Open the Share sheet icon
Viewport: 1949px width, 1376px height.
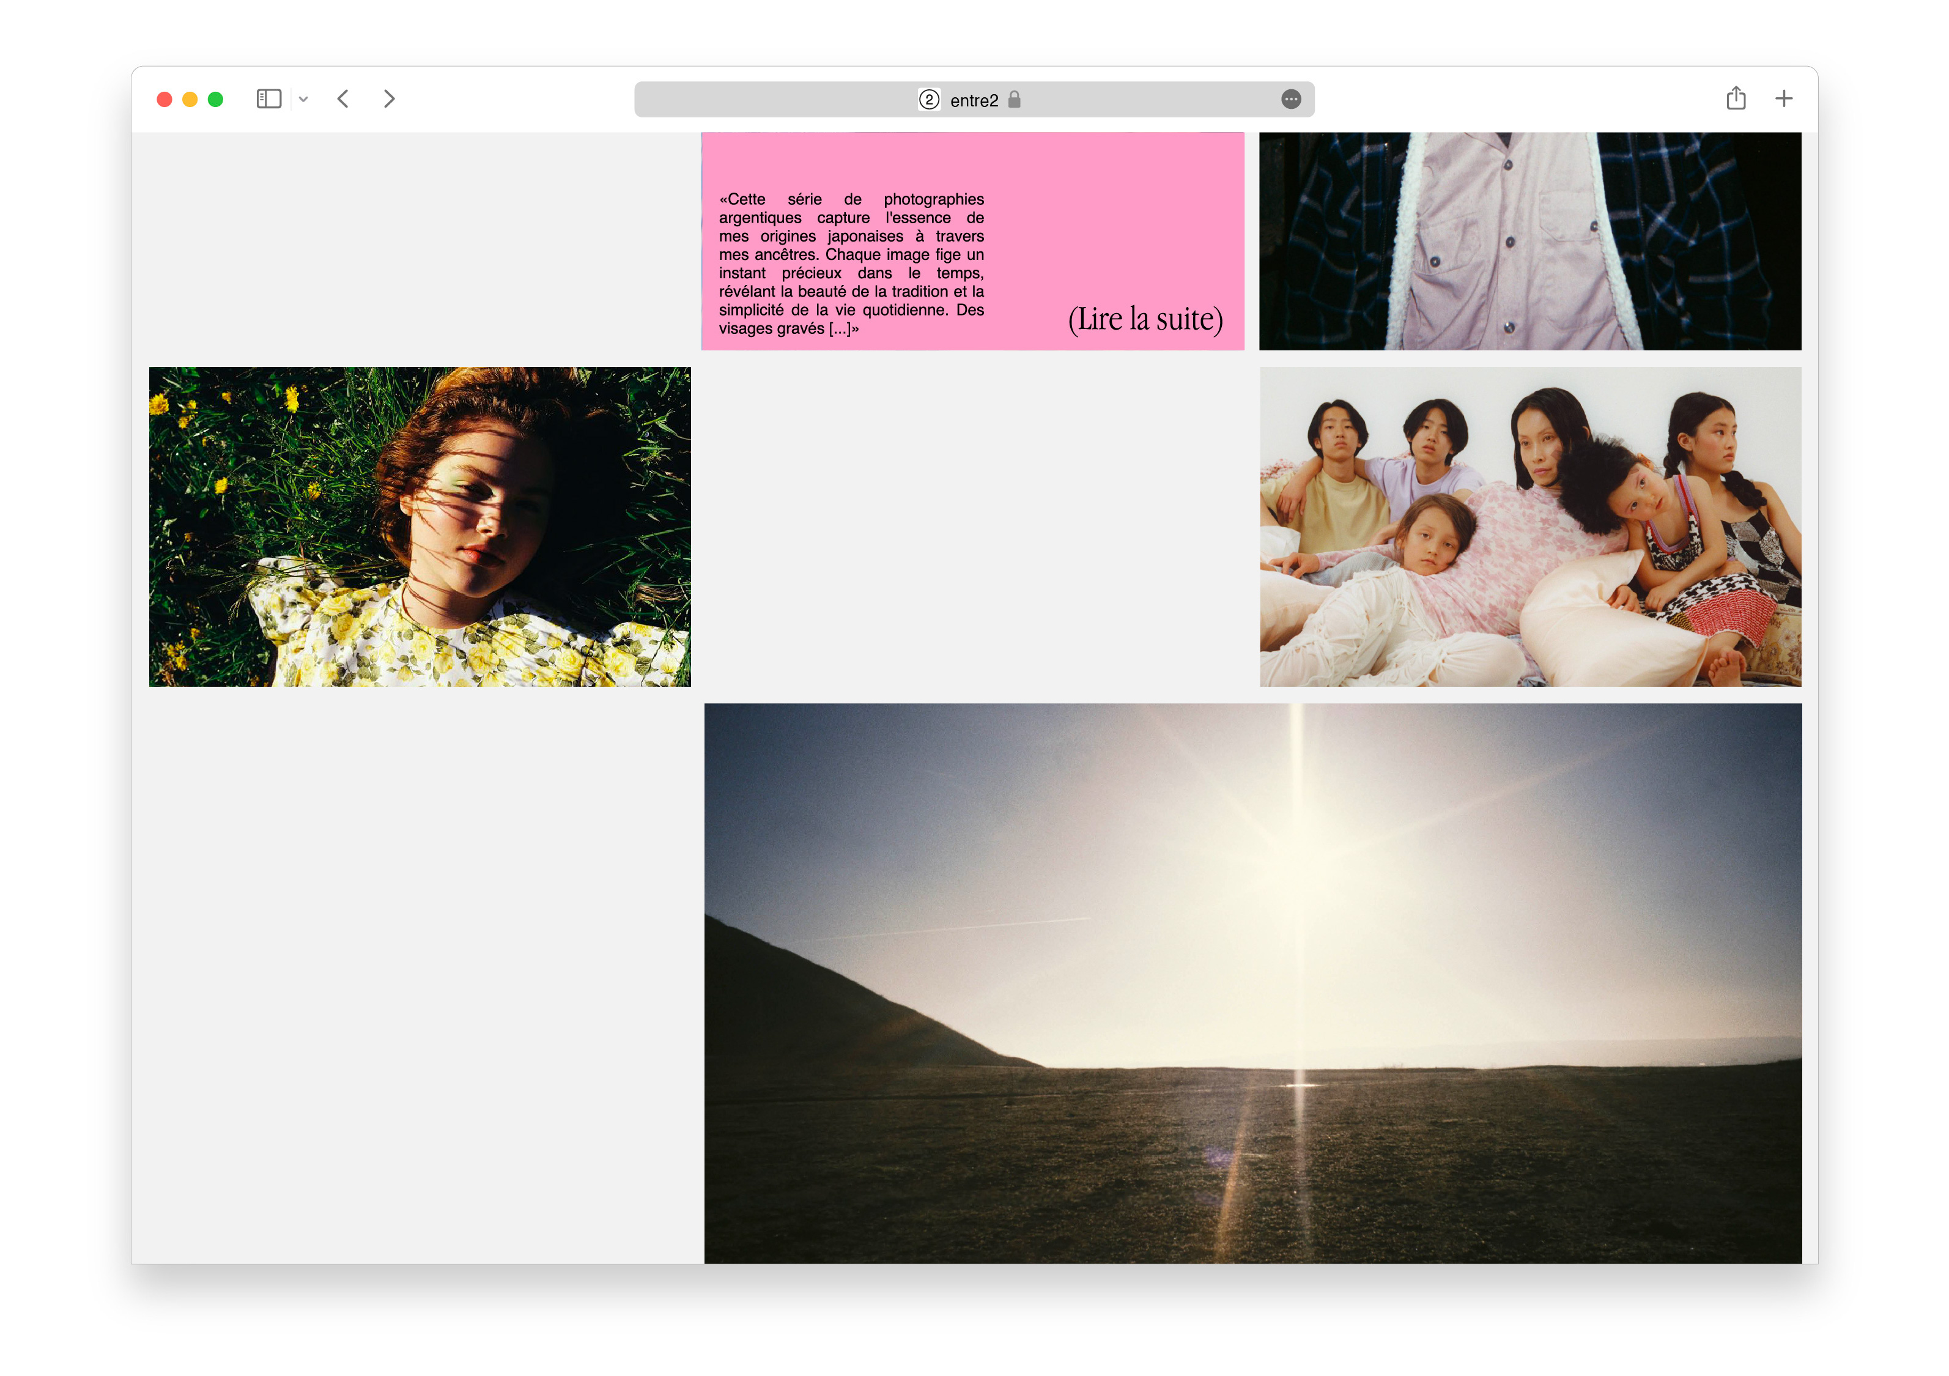(1735, 98)
